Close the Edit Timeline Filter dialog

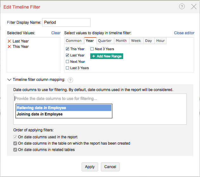point(194,7)
